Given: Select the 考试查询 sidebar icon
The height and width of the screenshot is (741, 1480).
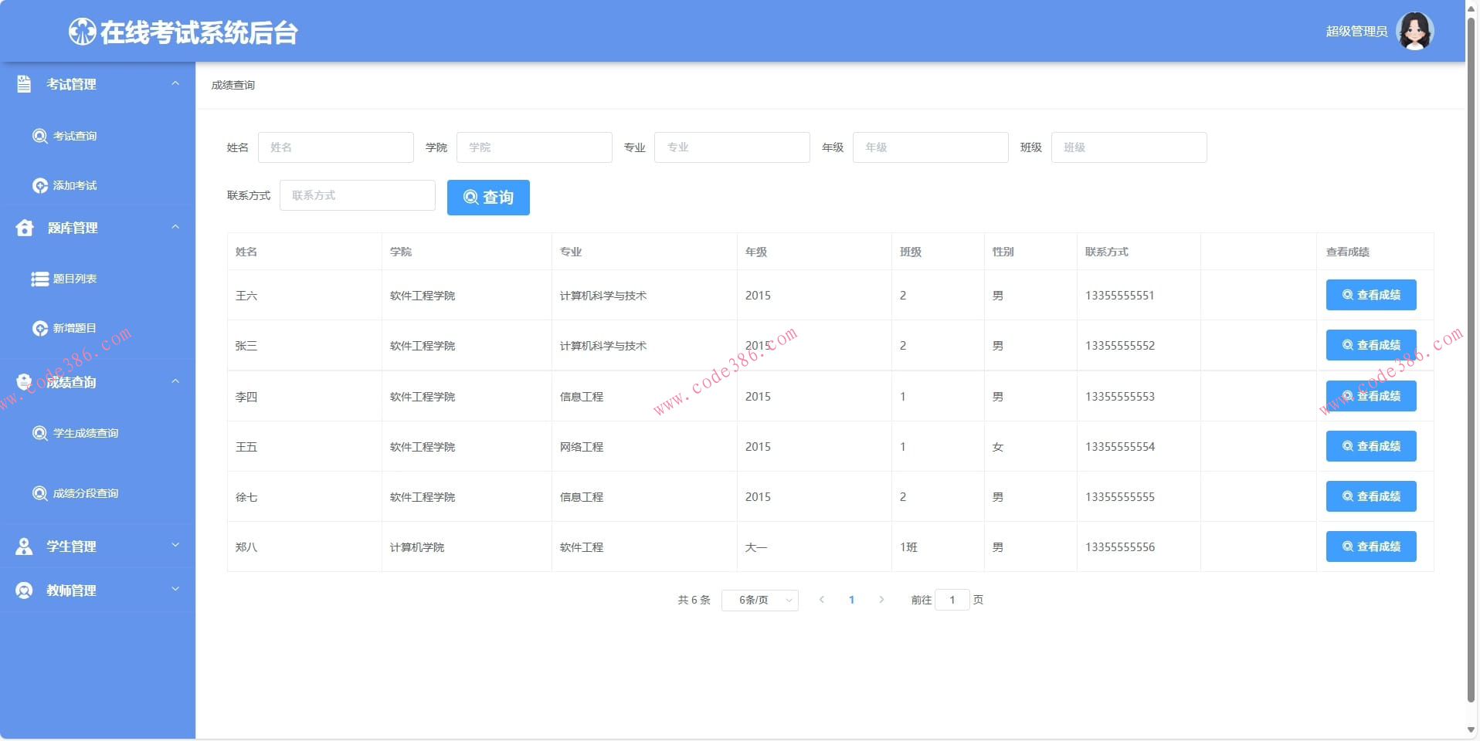Looking at the screenshot, I should point(39,136).
